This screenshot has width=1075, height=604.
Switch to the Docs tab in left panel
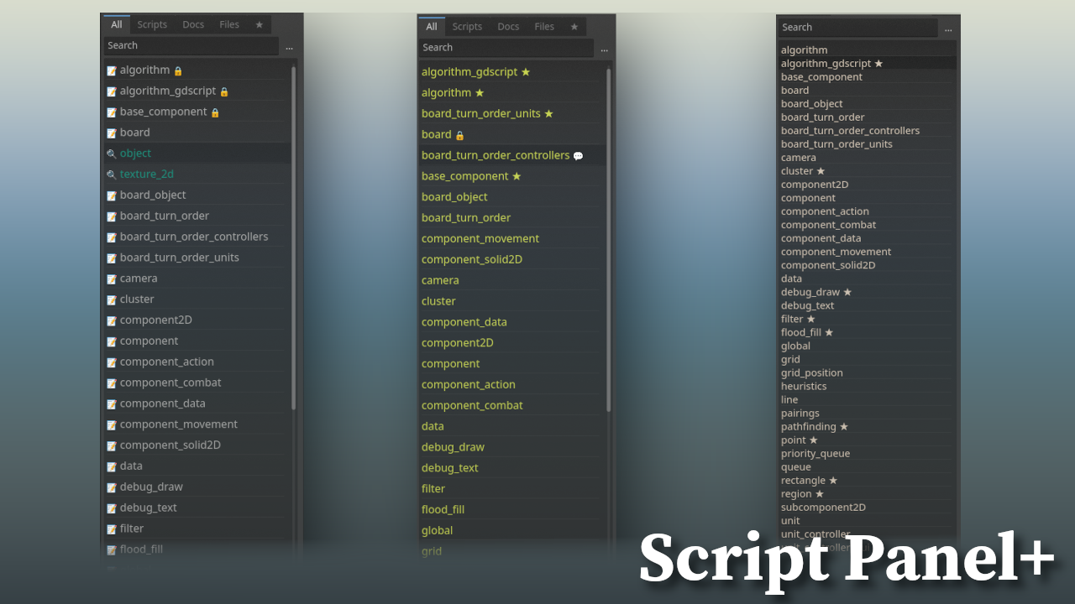pos(193,24)
